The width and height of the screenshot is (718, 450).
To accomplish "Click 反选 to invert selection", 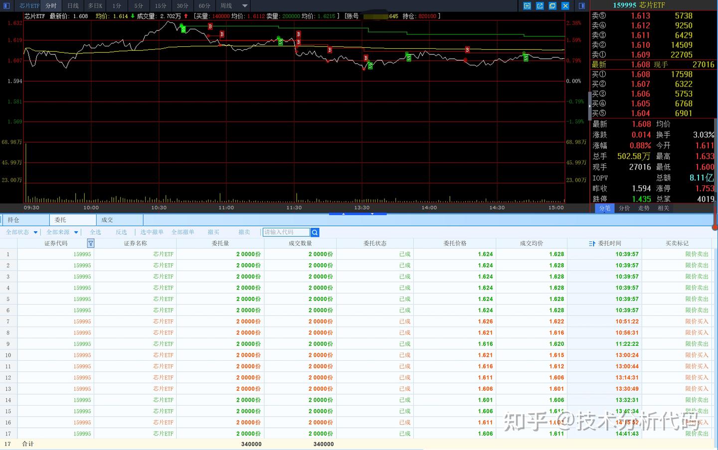I will (x=121, y=232).
